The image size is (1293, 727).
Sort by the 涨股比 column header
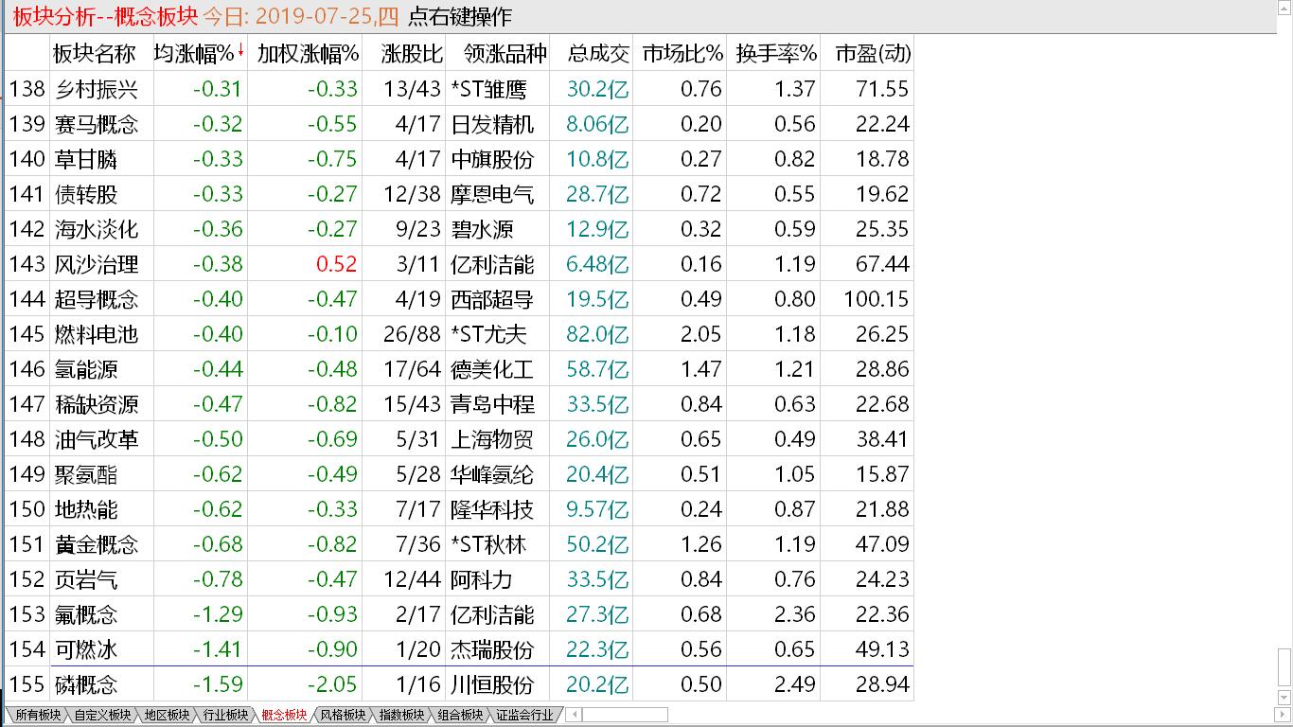[412, 54]
